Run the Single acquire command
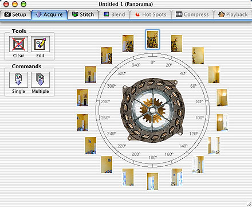Image resolution: width=252 pixels, height=207 pixels. 18,80
